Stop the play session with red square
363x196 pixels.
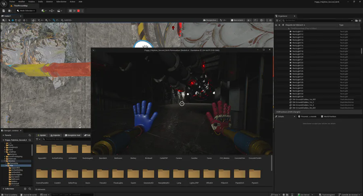coord(79,10)
